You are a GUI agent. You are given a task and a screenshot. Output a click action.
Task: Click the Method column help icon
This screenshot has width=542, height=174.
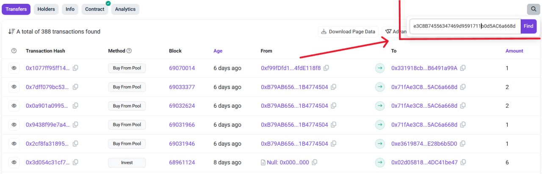pos(129,51)
